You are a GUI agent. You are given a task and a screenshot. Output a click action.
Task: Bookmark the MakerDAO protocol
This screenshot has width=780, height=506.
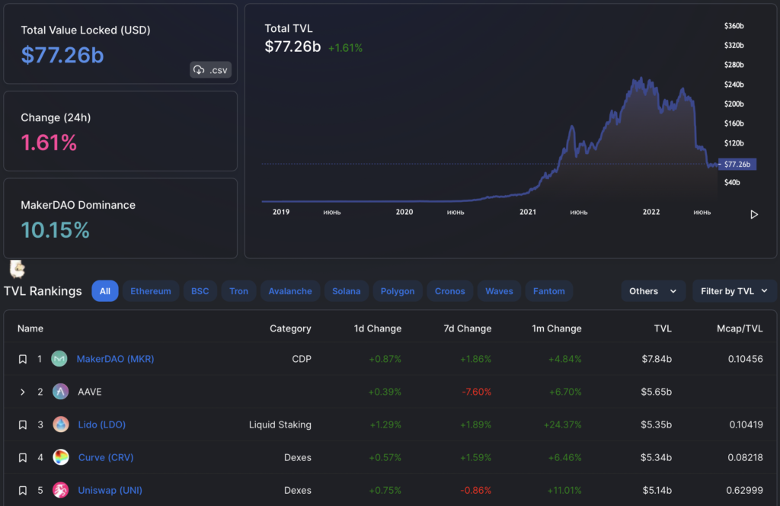point(22,358)
